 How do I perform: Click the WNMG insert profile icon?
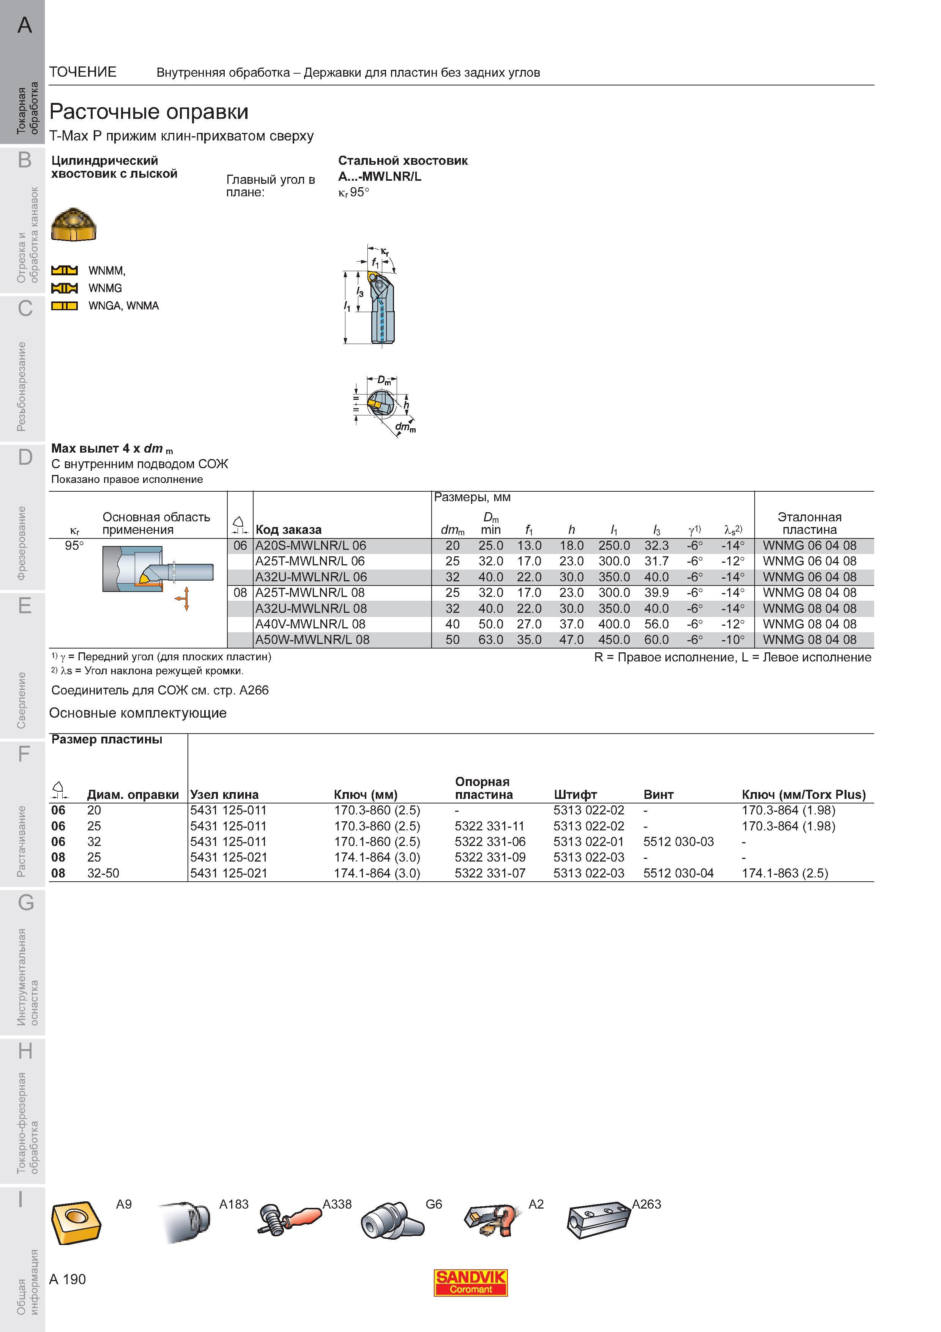click(65, 288)
